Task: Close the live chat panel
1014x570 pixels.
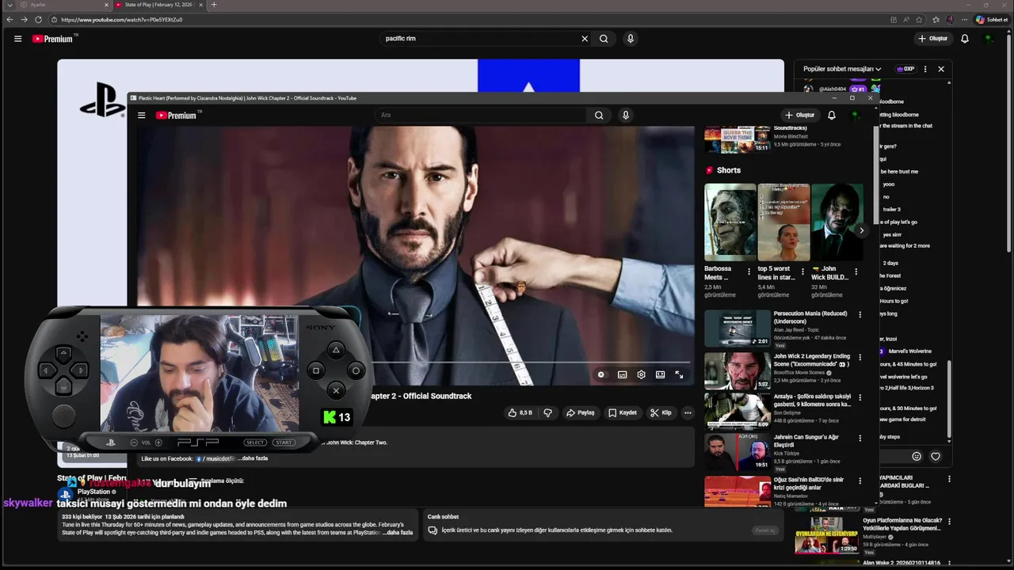Action: tap(941, 69)
